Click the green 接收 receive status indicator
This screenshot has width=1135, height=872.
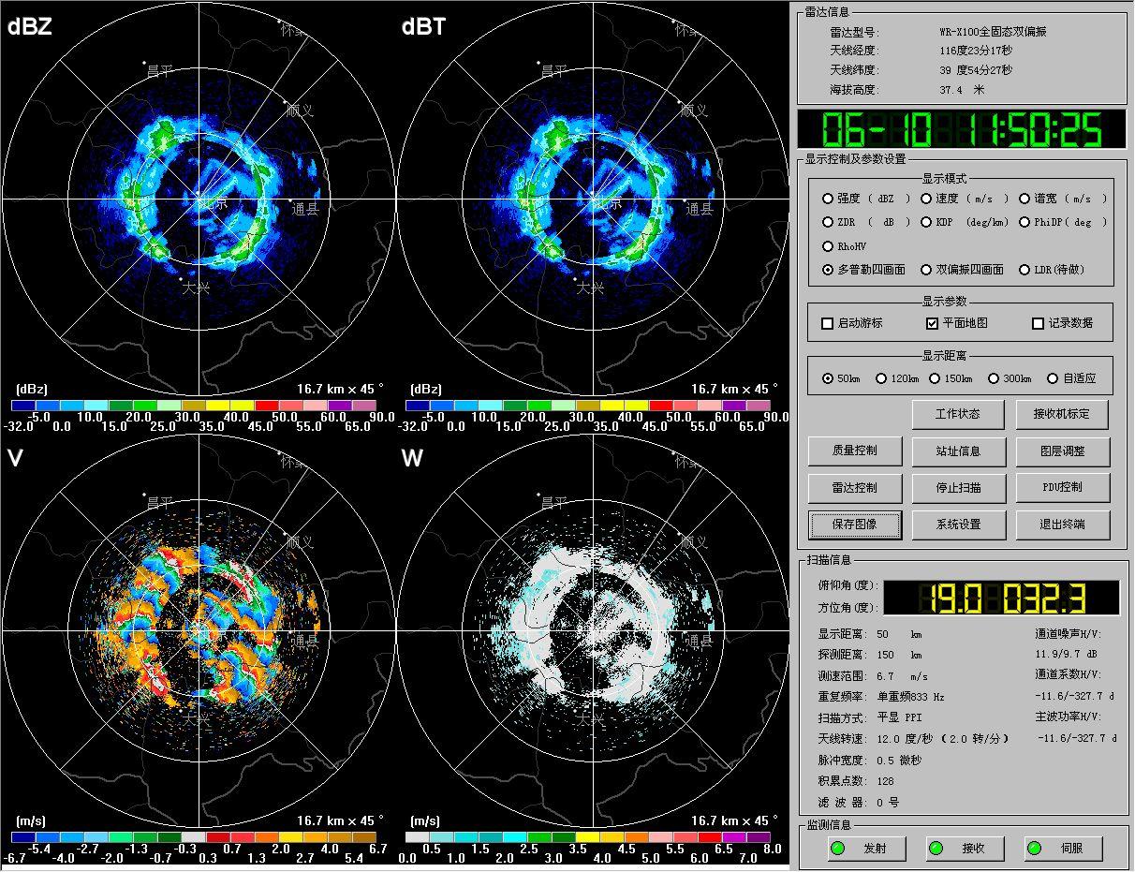(x=936, y=849)
